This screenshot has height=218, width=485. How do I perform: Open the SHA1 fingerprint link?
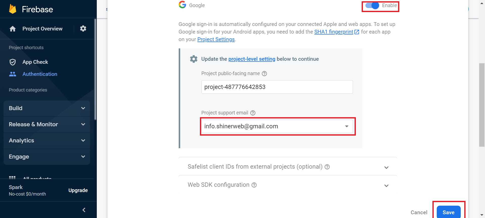(x=334, y=32)
